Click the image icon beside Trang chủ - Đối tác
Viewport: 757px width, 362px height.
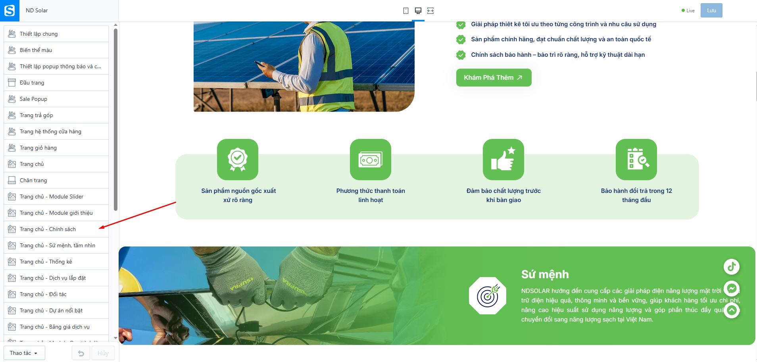point(12,294)
